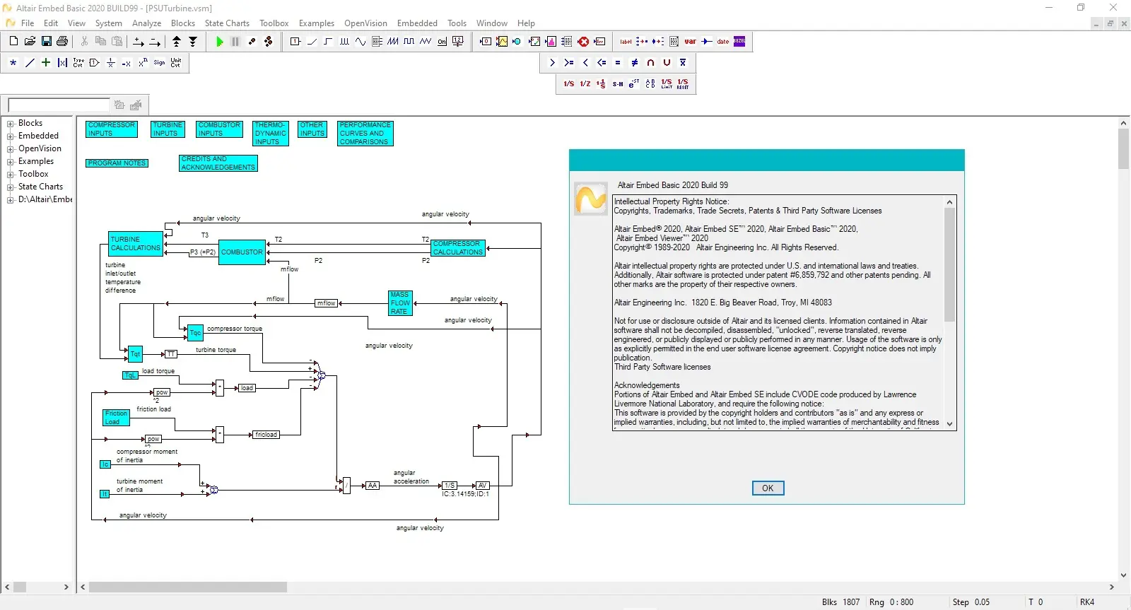The width and height of the screenshot is (1131, 610).
Task: Expand the Toolbox tree node
Action: pyautogui.click(x=11, y=175)
